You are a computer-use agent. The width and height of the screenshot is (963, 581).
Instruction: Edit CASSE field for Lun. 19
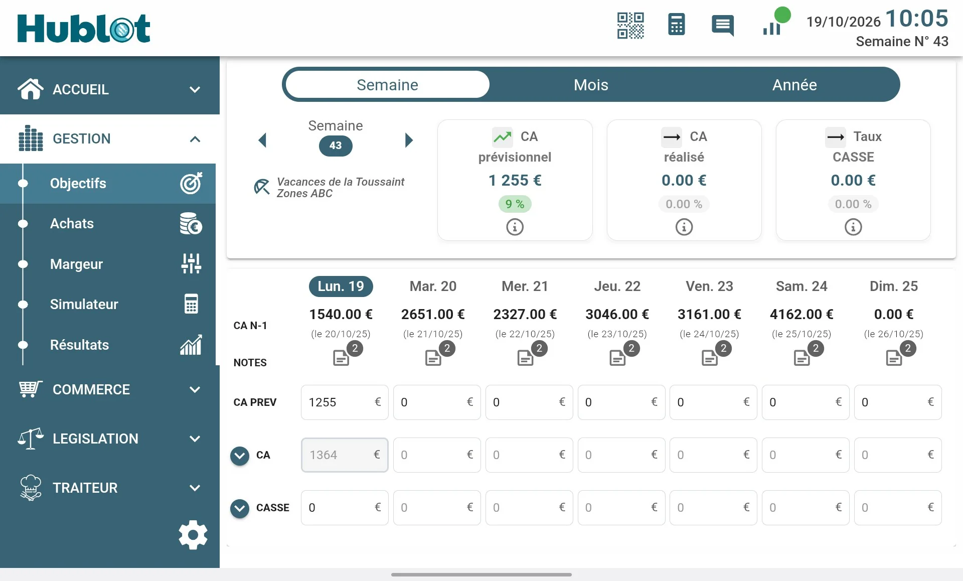click(345, 508)
